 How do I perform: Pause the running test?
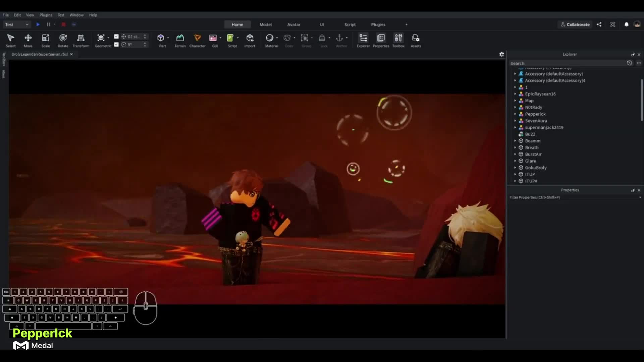click(x=48, y=24)
